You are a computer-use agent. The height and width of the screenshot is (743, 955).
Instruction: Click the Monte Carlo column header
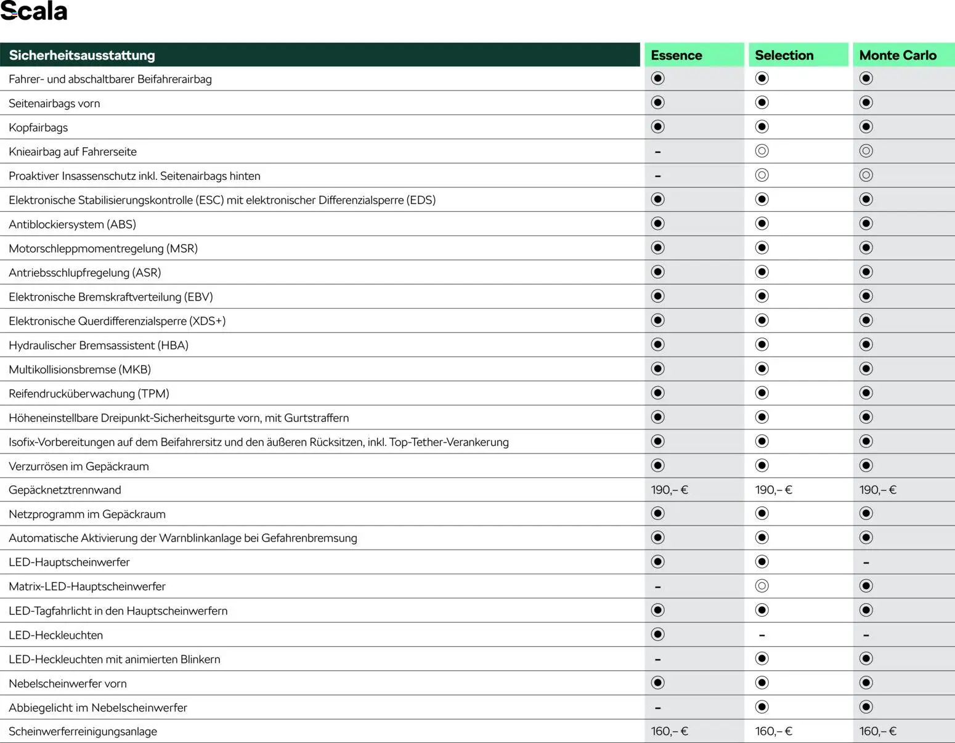[897, 55]
